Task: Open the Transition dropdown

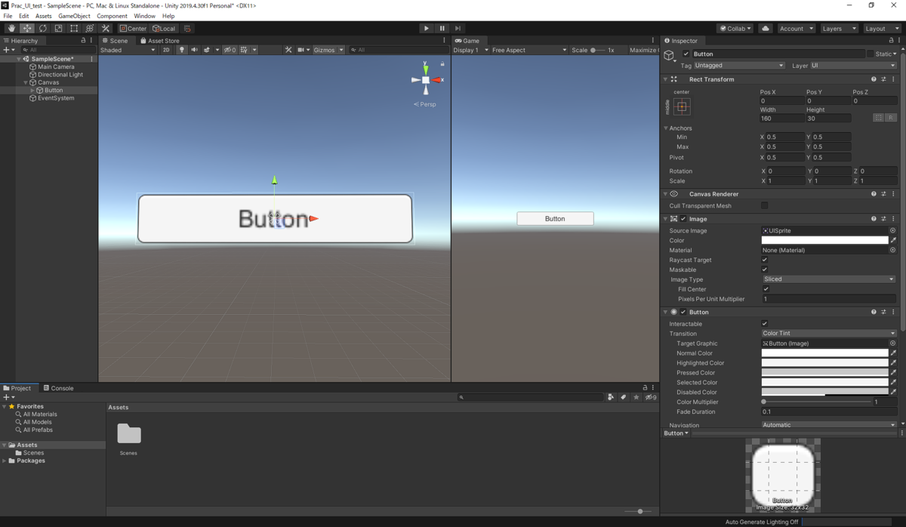Action: 828,333
